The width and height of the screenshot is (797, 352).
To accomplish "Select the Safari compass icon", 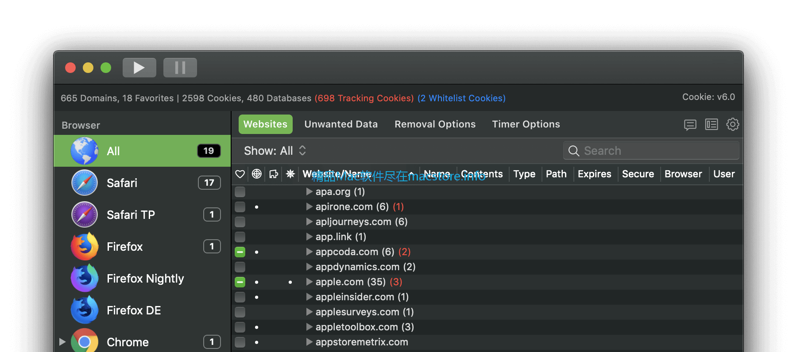I will coord(85,183).
